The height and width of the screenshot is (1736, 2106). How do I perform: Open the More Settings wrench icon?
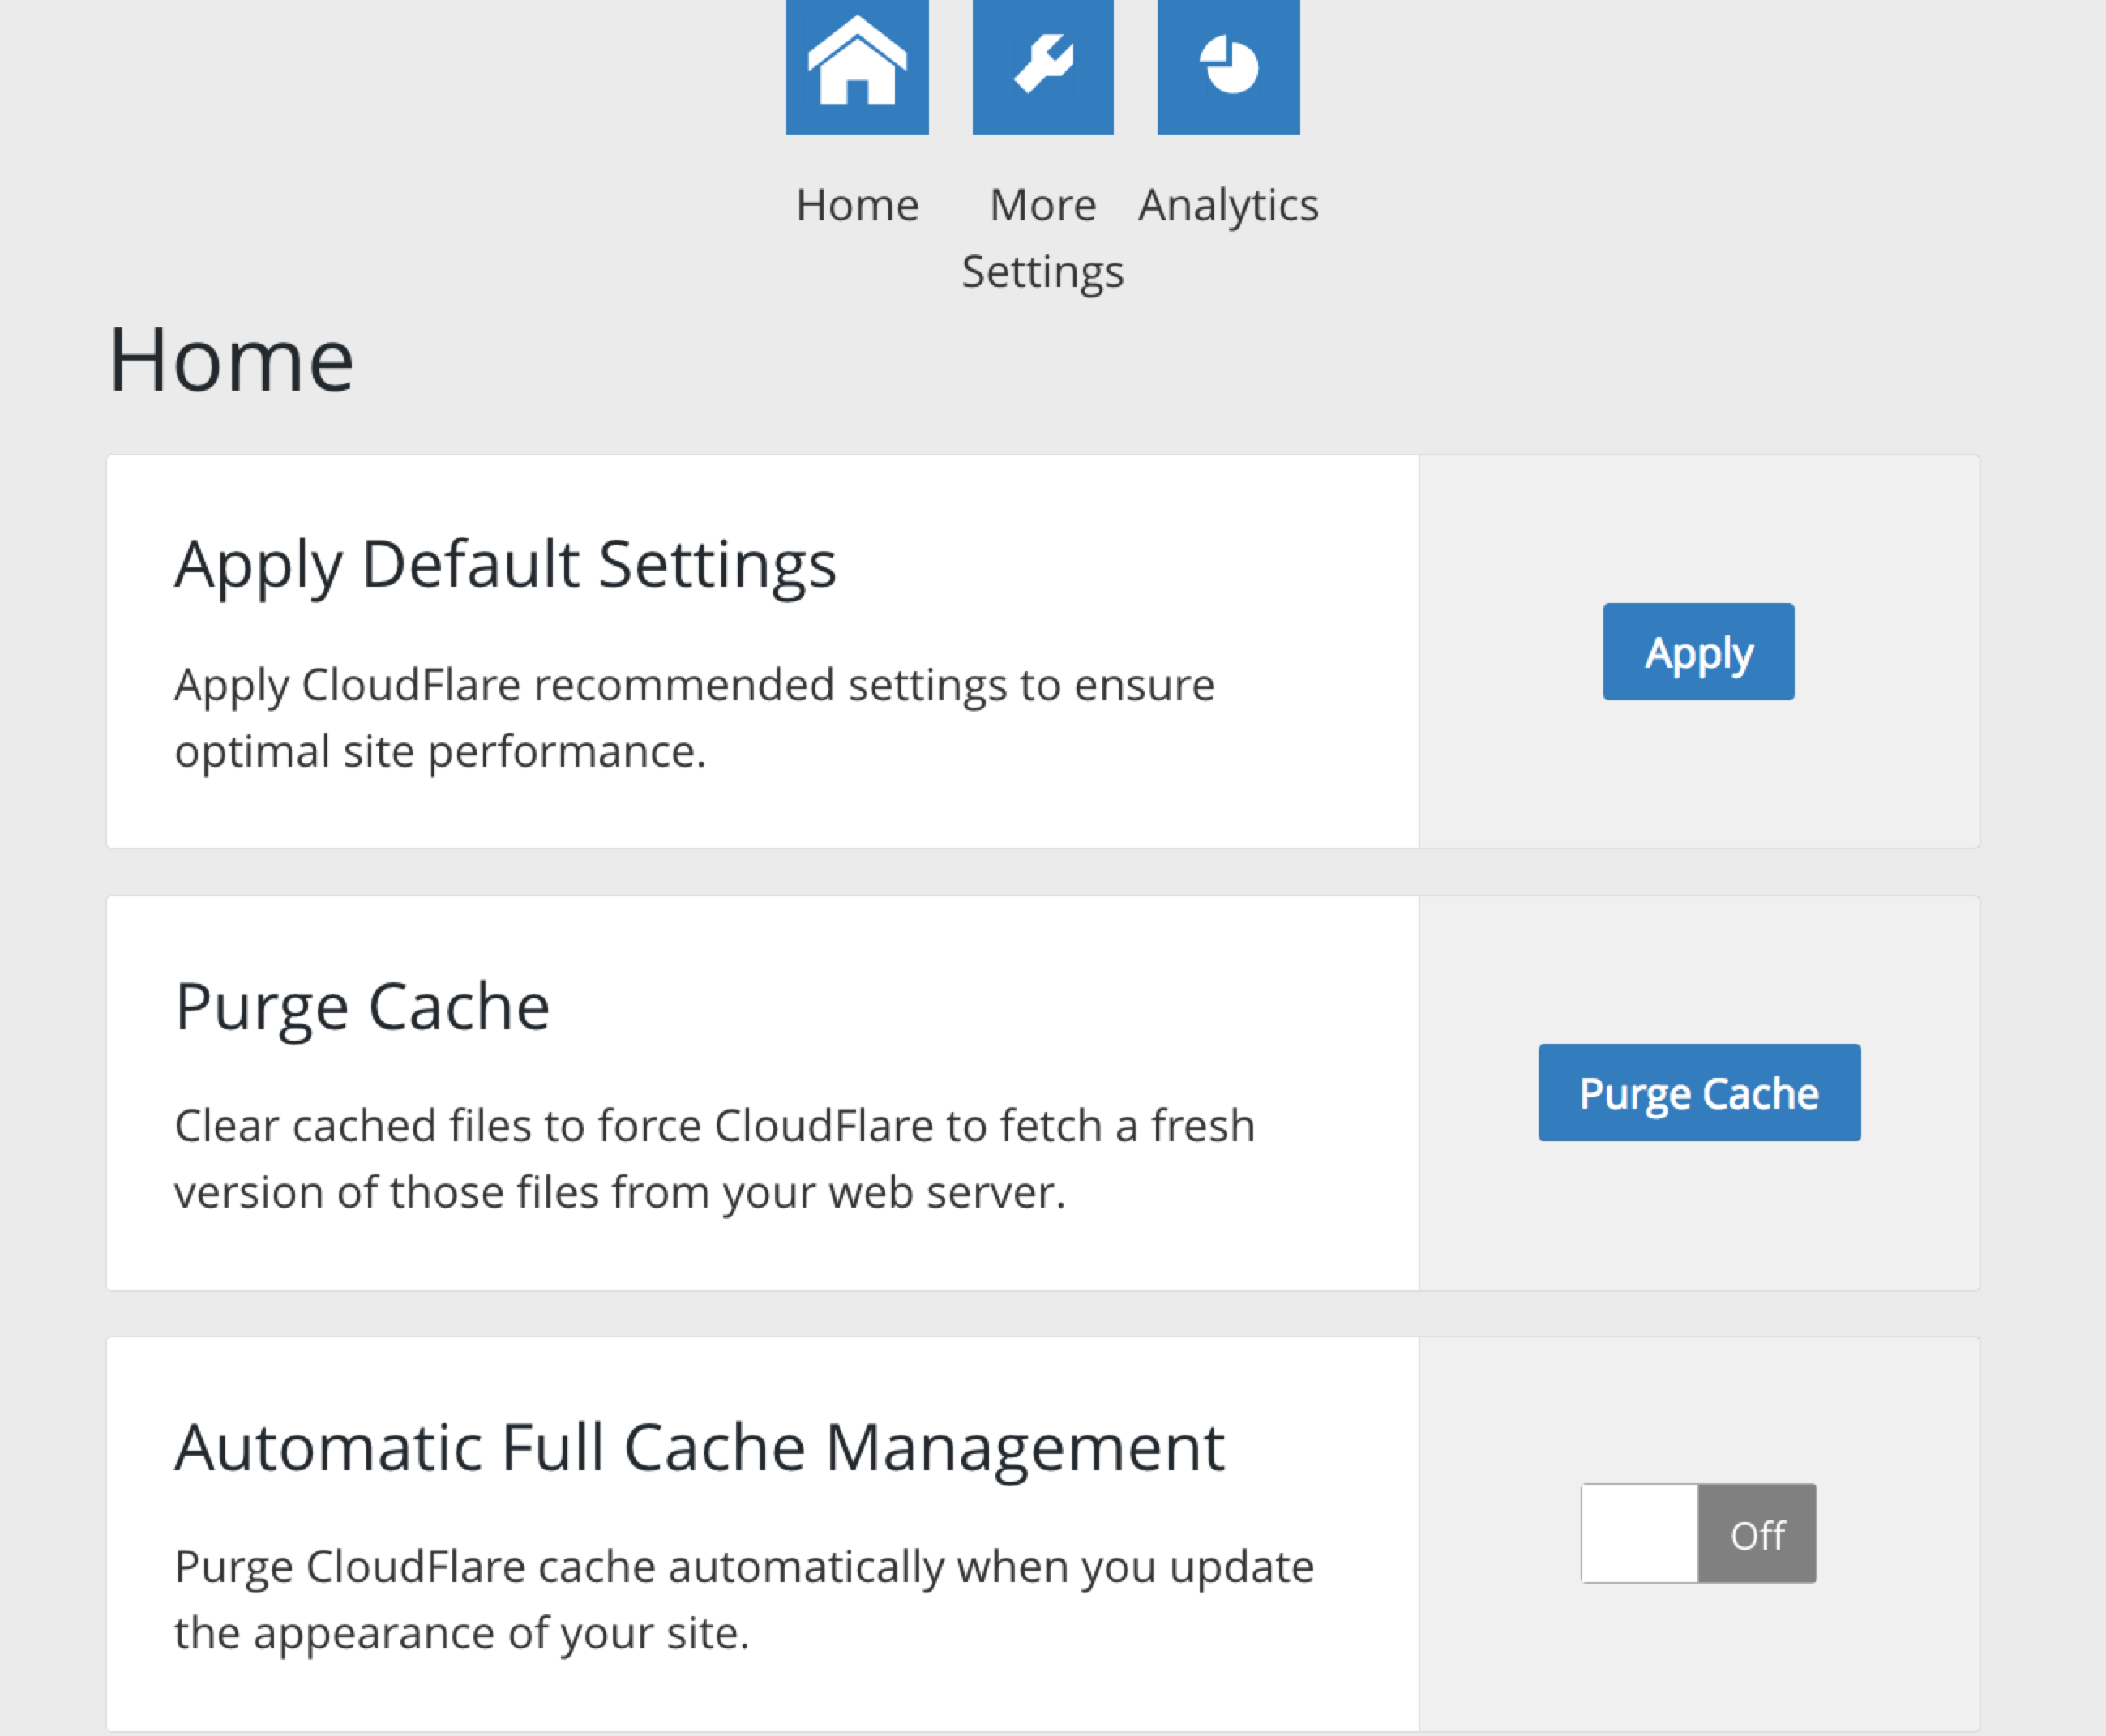pyautogui.click(x=1043, y=66)
